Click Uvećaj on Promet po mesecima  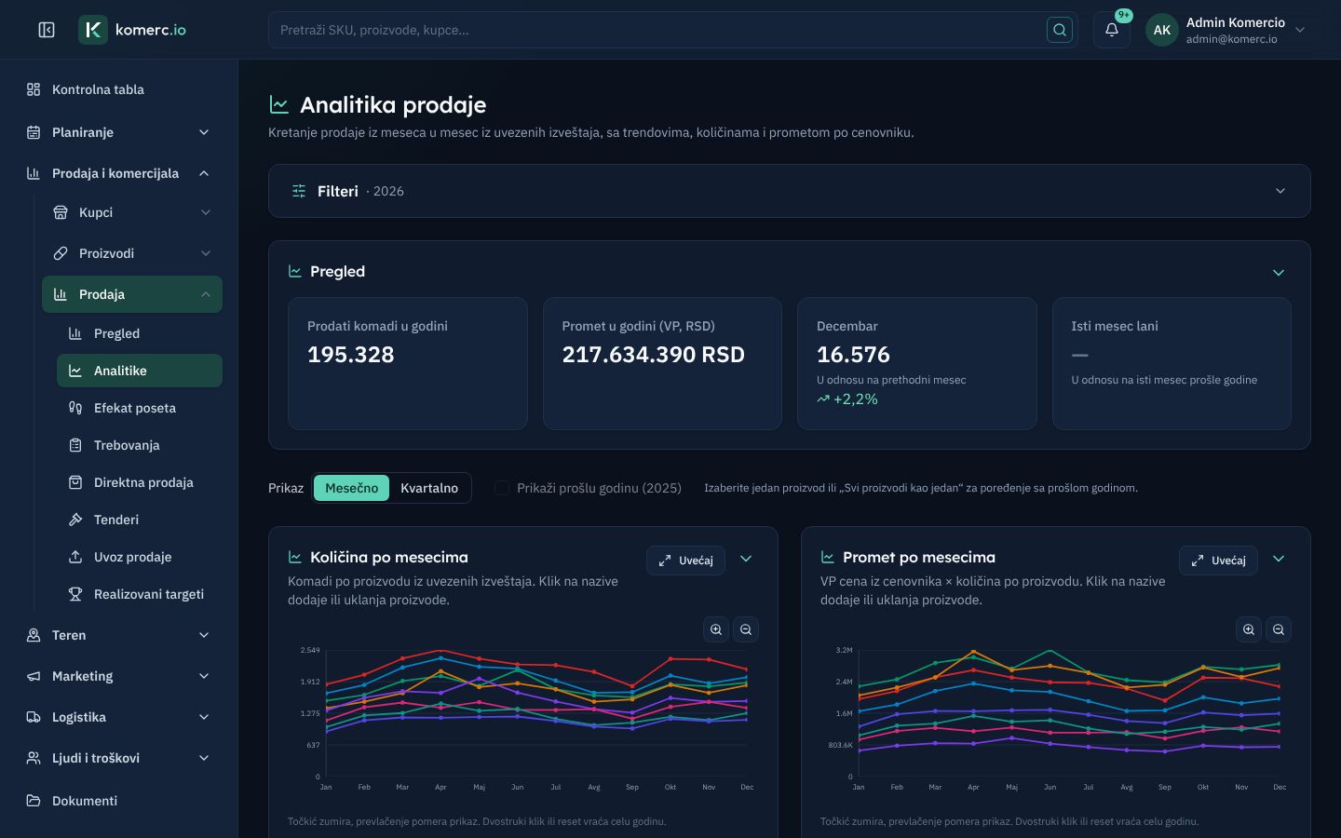pos(1218,561)
